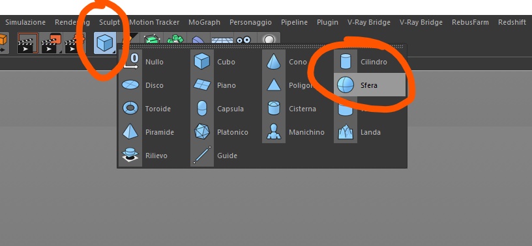
Task: Click the Render to Picture Viewer icon
Action: click(x=52, y=44)
